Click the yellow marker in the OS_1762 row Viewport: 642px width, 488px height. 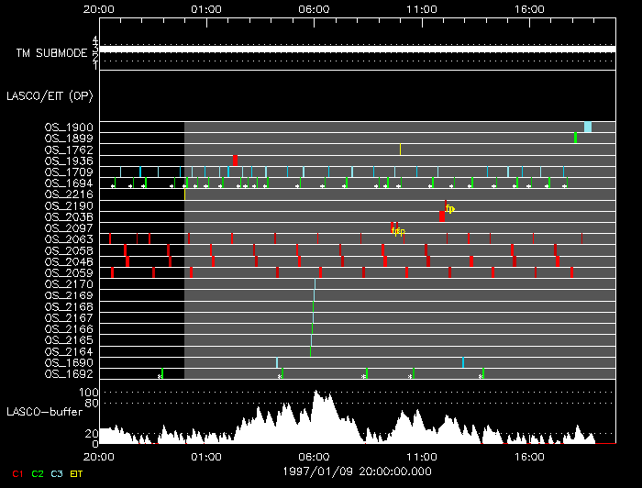(x=400, y=149)
